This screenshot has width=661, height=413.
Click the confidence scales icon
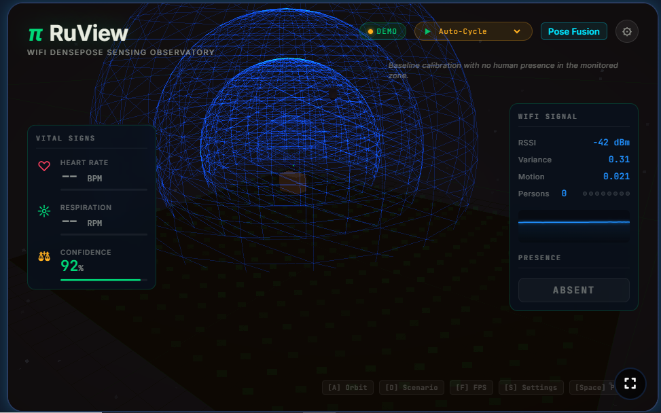tap(44, 256)
